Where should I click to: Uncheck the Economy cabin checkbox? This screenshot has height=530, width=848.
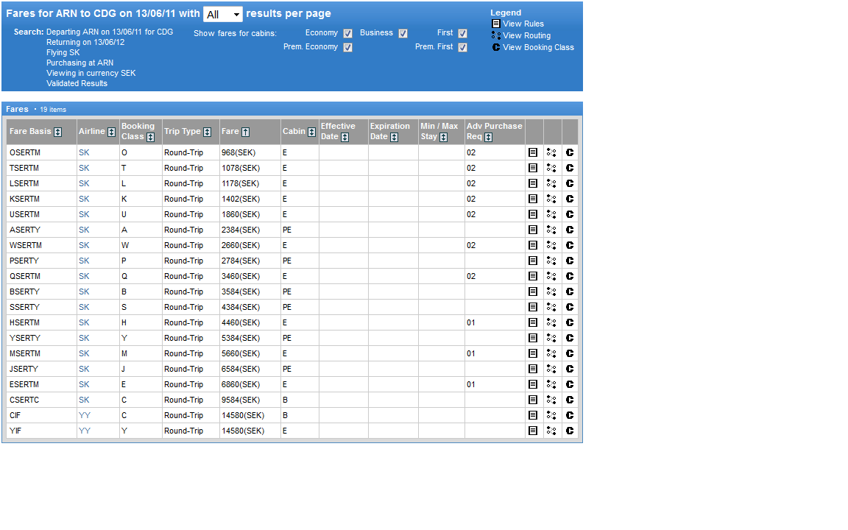click(347, 33)
